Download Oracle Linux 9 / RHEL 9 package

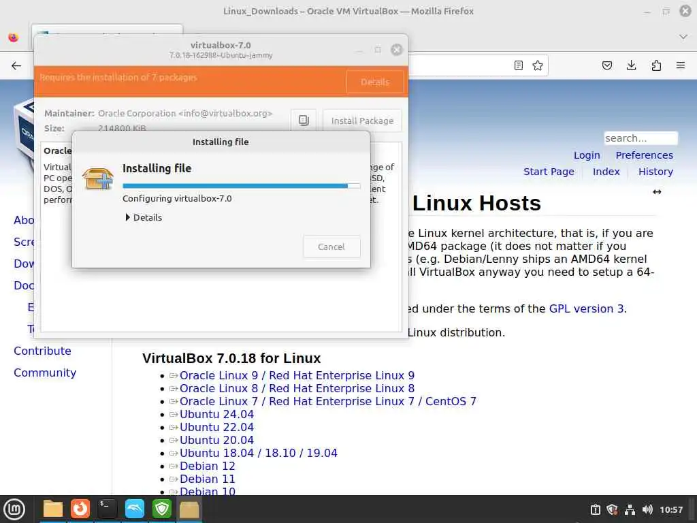297,376
